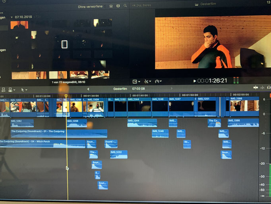
Task: Select the IMG_1386 video clip in primary storyline
Action: pos(244,106)
